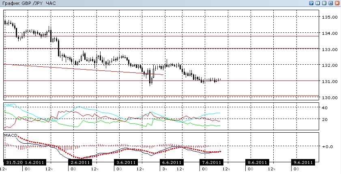Tile windows vertically using the two-column icon

tap(318, 3)
